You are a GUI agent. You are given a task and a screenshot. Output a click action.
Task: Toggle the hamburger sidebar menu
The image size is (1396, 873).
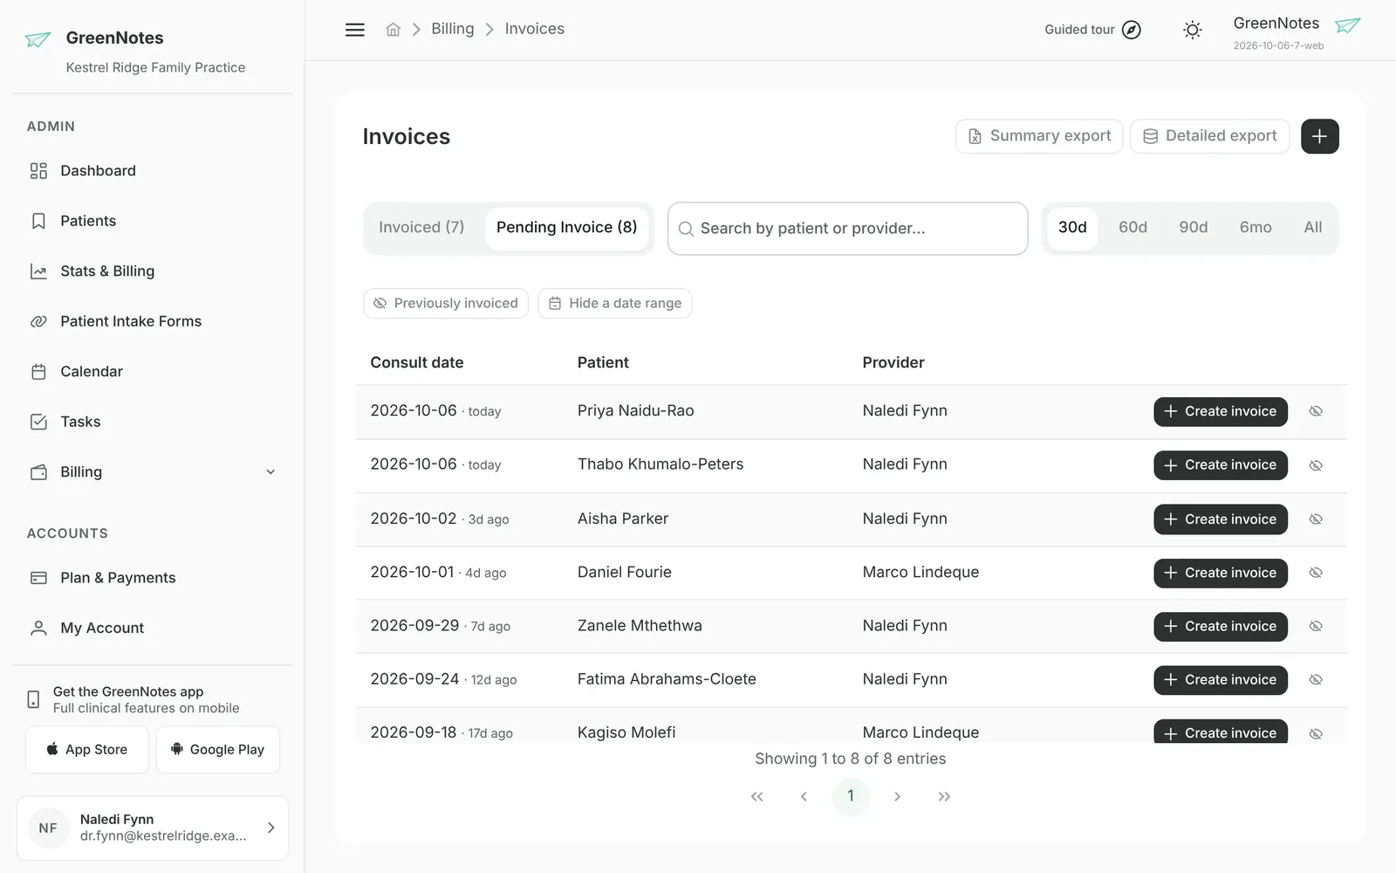point(355,30)
